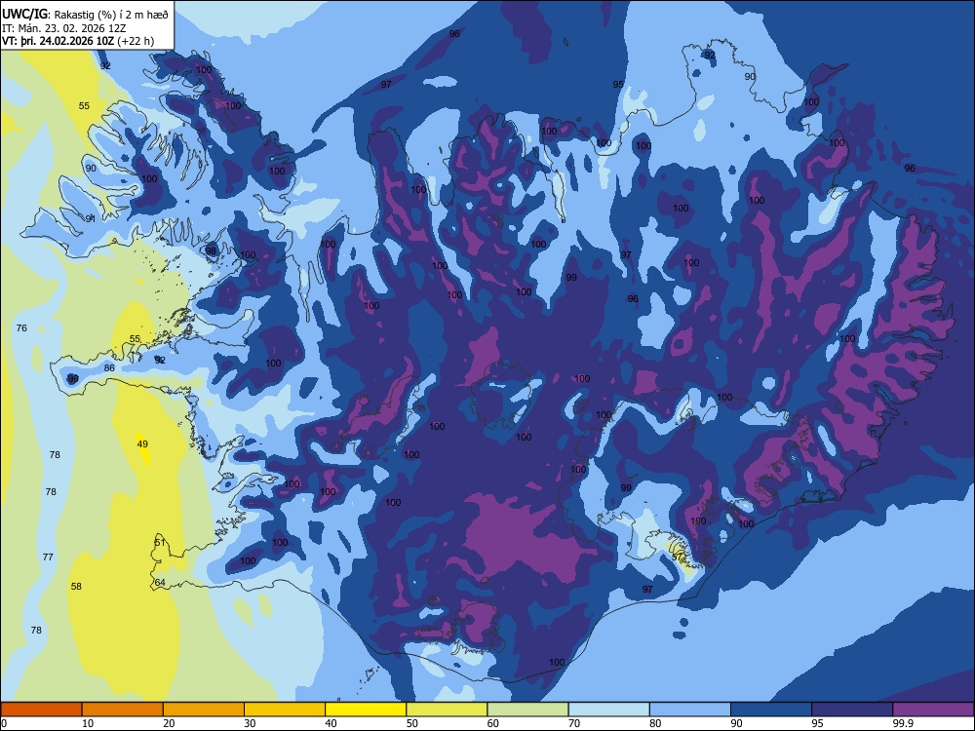Pick the 20–30 legend color band
The image size is (975, 731).
(204, 710)
